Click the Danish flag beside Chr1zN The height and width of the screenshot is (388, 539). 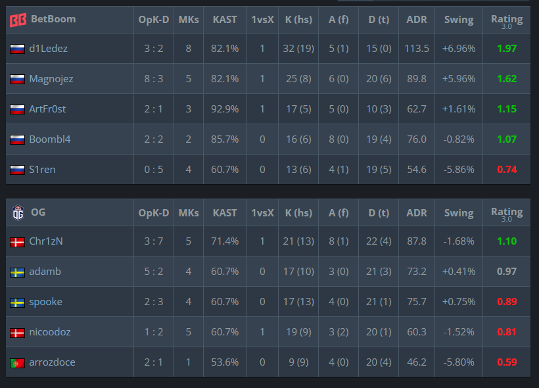click(x=17, y=242)
